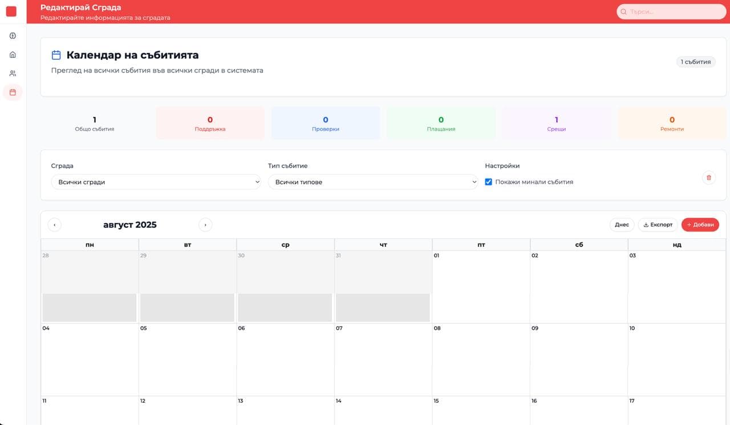Click the сб weekday header
The height and width of the screenshot is (425, 730).
click(x=579, y=245)
